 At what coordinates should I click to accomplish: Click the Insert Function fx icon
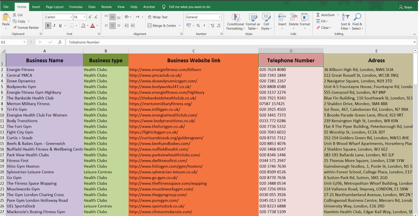click(x=60, y=42)
